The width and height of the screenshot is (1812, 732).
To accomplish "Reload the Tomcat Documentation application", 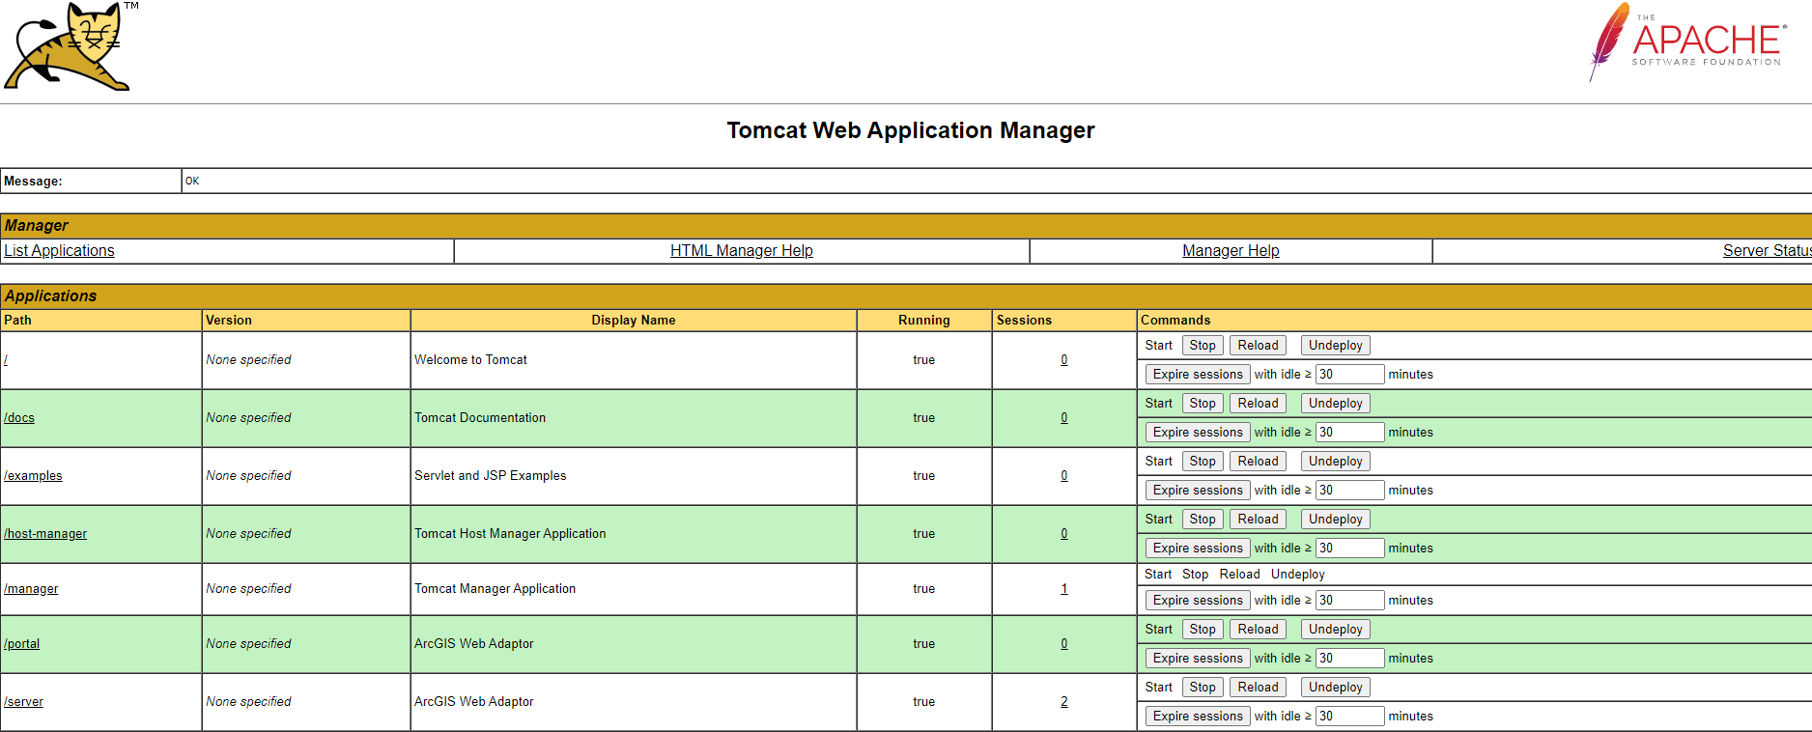I will [x=1258, y=404].
